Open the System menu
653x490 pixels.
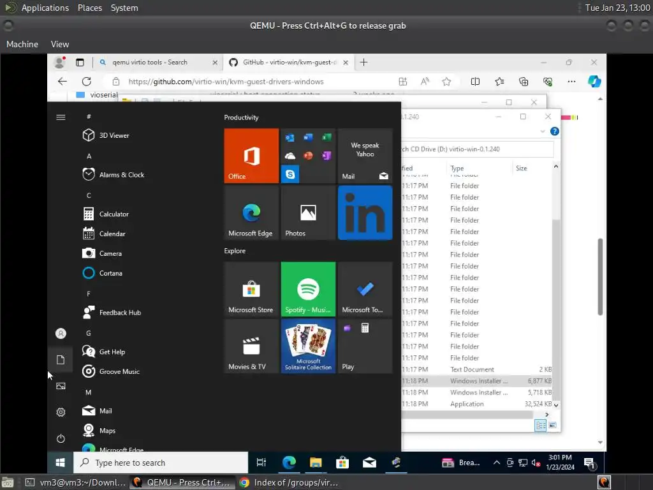click(124, 8)
